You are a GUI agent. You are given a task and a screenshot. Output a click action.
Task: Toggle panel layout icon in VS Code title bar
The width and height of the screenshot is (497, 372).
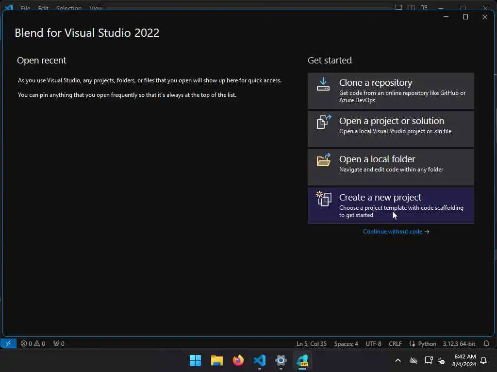click(x=398, y=7)
